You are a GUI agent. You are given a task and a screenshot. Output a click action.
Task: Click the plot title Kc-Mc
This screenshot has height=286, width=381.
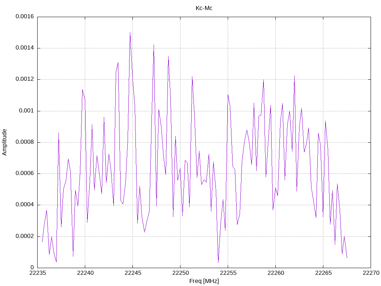[204, 8]
